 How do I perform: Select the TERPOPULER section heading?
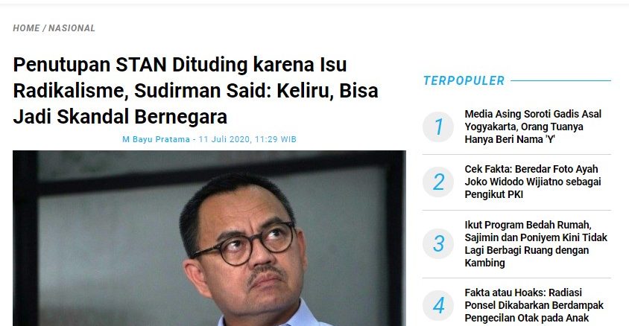(464, 80)
